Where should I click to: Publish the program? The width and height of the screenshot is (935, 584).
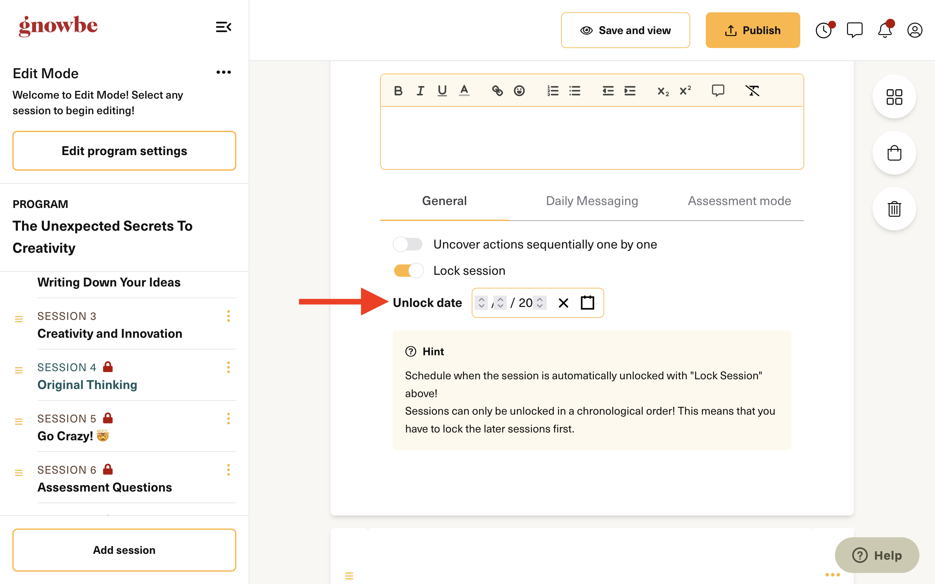click(753, 30)
